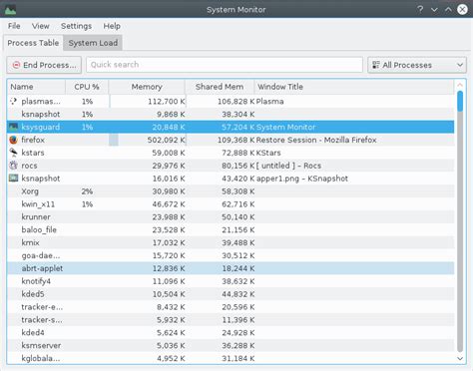Screen dimensions: 473x371
Task: Click the filter icon in All Processes combo
Action: (x=376, y=65)
